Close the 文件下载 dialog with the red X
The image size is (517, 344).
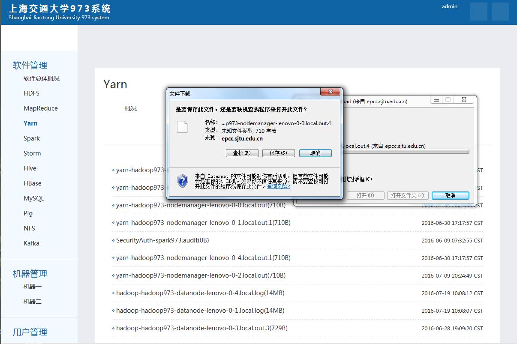tap(330, 92)
